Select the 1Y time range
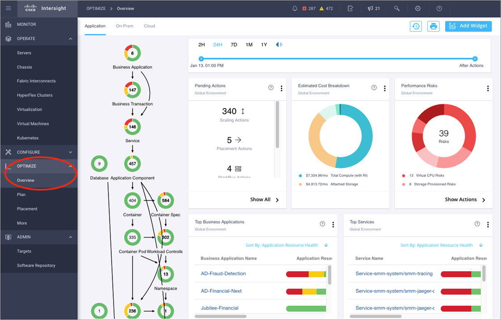 click(x=264, y=45)
